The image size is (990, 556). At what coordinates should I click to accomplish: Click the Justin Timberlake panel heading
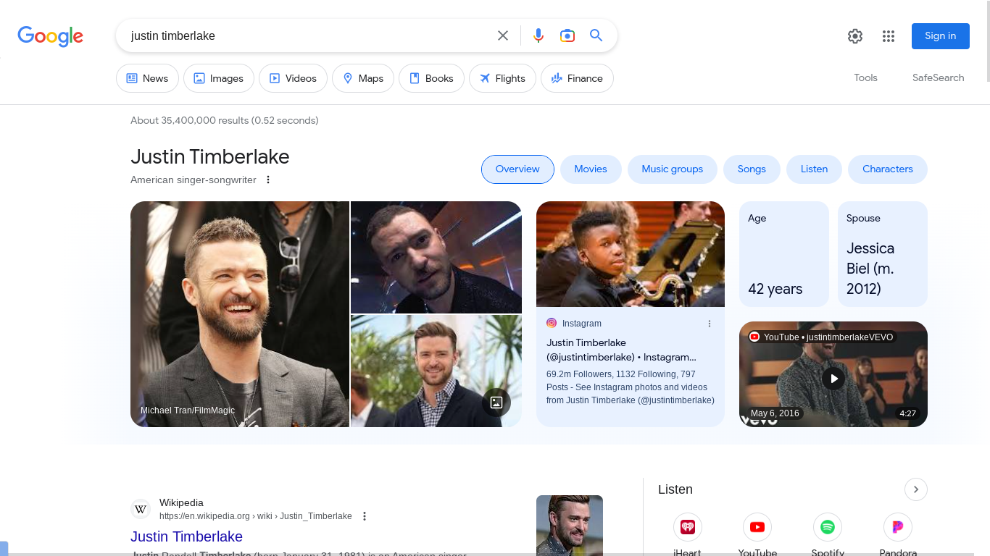click(x=210, y=157)
